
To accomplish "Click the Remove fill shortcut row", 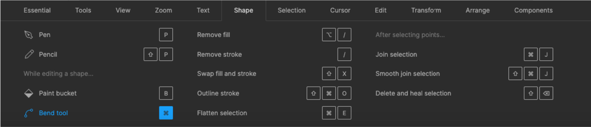I will click(x=274, y=35).
